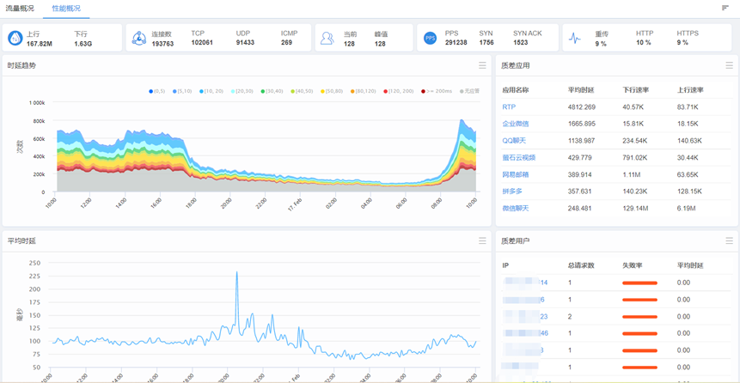Click the tallest peak in 平均时延 chart

[236, 274]
